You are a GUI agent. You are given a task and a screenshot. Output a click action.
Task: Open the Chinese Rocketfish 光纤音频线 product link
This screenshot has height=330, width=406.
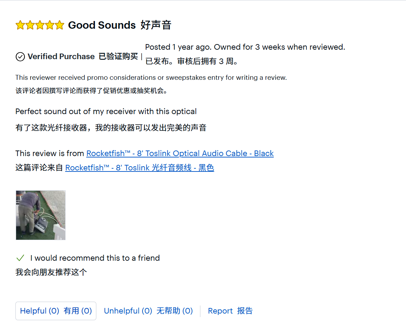[139, 168]
